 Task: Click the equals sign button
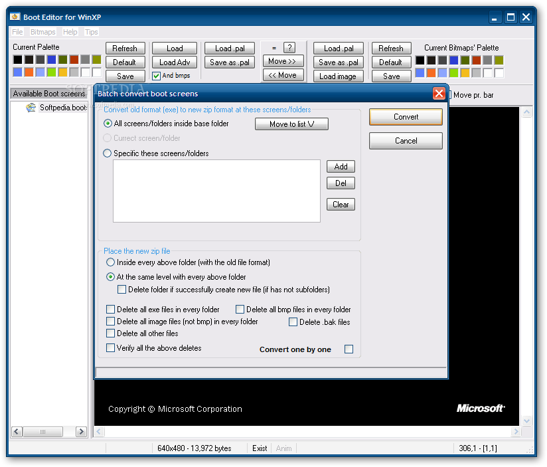coord(274,48)
